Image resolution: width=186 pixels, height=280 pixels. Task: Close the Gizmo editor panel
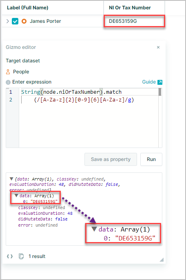[158, 47]
